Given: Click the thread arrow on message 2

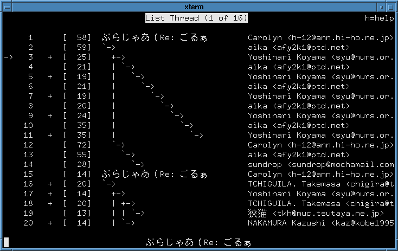Looking at the screenshot, I should pyautogui.click(x=108, y=48).
